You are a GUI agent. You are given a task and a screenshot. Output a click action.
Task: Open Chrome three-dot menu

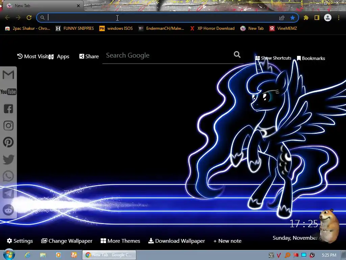coord(339,18)
